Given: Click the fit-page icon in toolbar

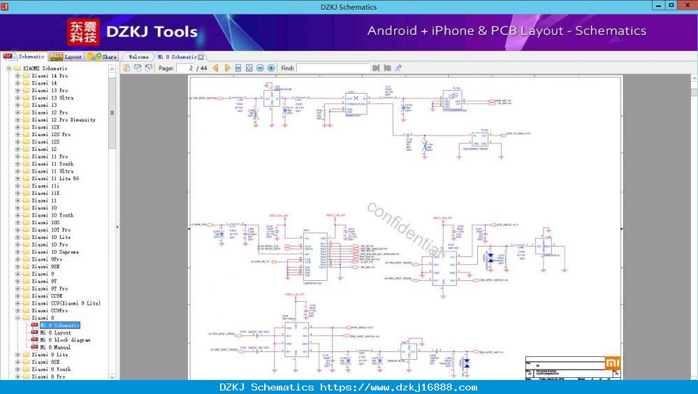Looking at the screenshot, I should pyautogui.click(x=249, y=68).
